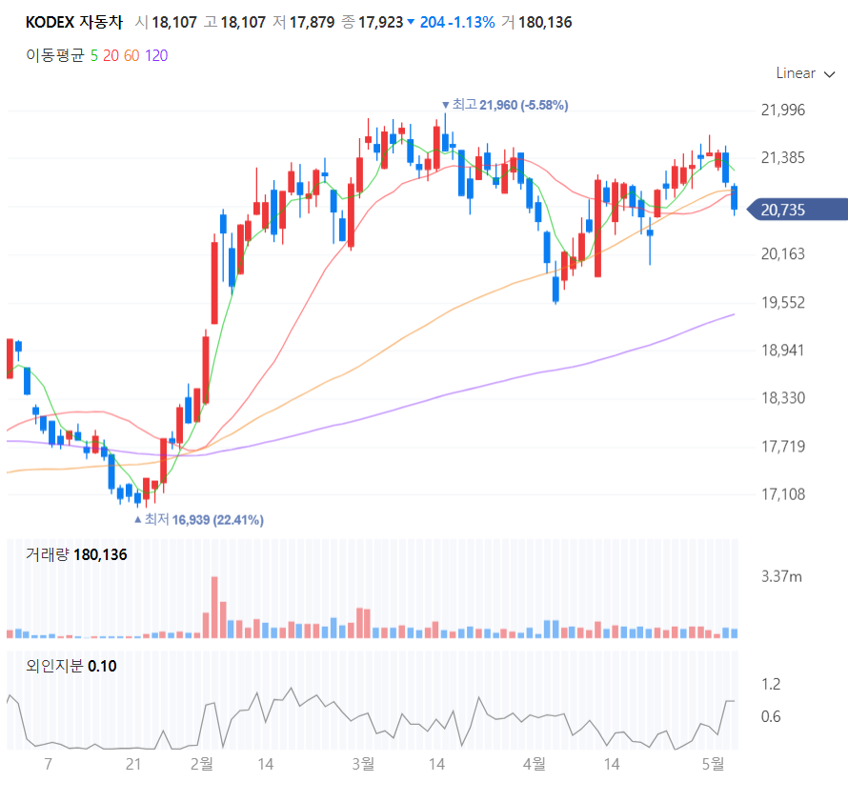Select the 5-day moving average label
The height and width of the screenshot is (802, 848).
(x=94, y=55)
